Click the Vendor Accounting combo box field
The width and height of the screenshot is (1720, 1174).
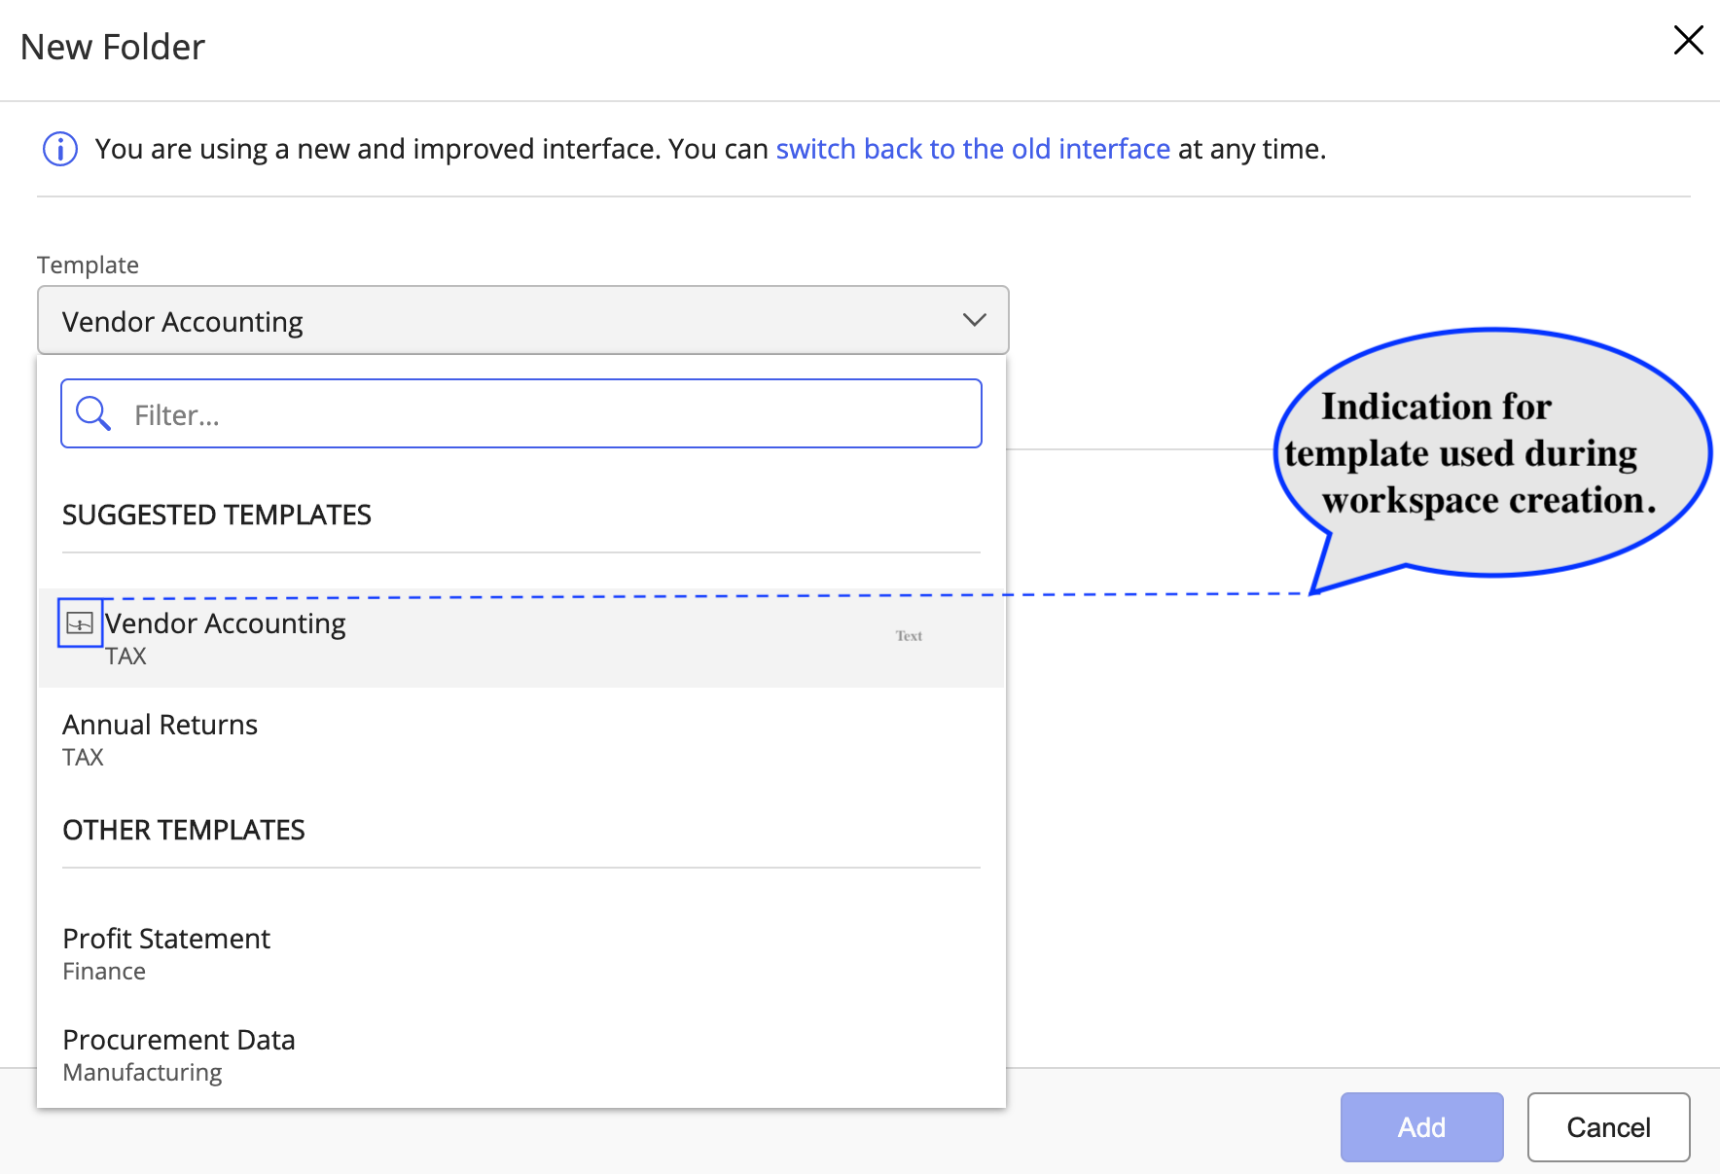pos(486,321)
